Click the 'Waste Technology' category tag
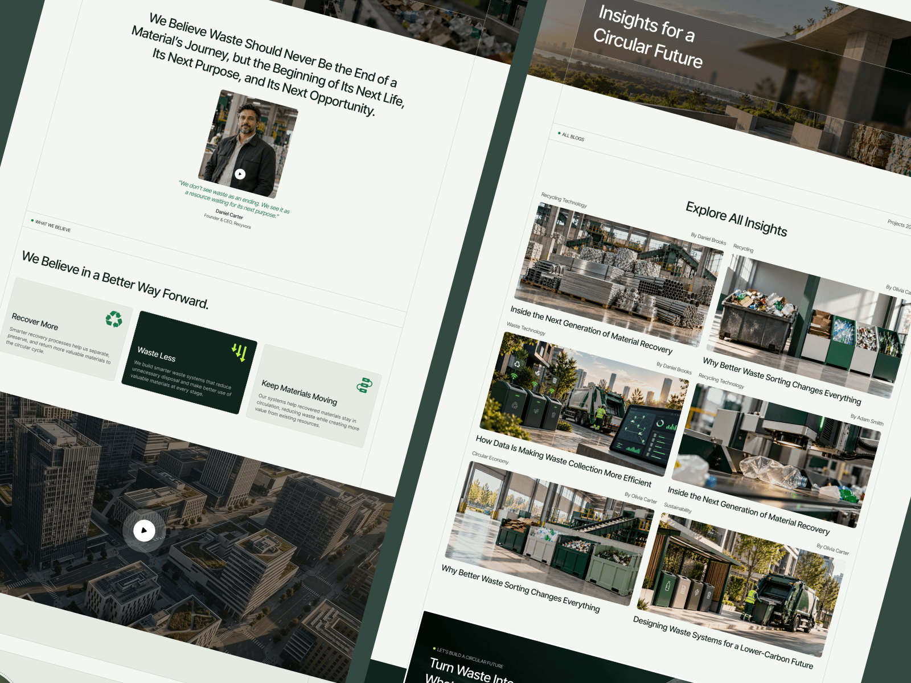The image size is (911, 683). (x=526, y=328)
